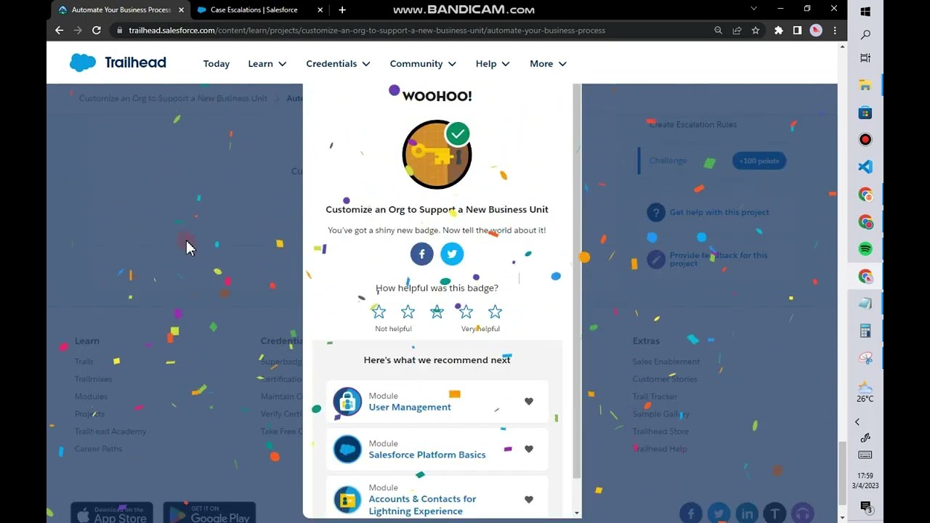Click Accounts & Contacts module icon

[347, 500]
